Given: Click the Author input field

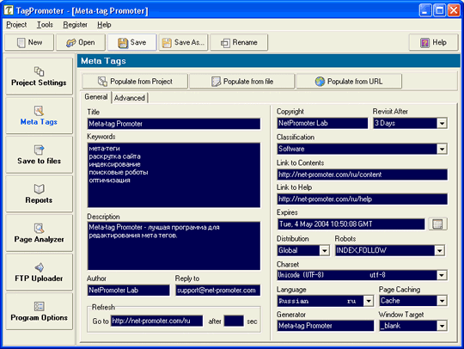Looking at the screenshot, I should 129,291.
